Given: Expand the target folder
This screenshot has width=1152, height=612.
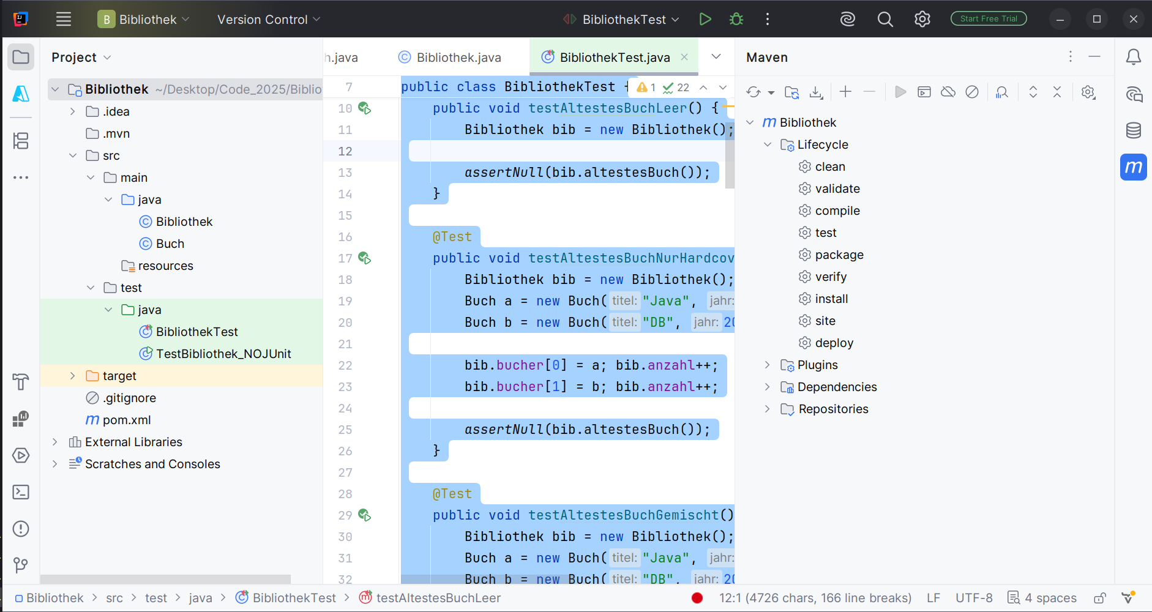Looking at the screenshot, I should 72,376.
